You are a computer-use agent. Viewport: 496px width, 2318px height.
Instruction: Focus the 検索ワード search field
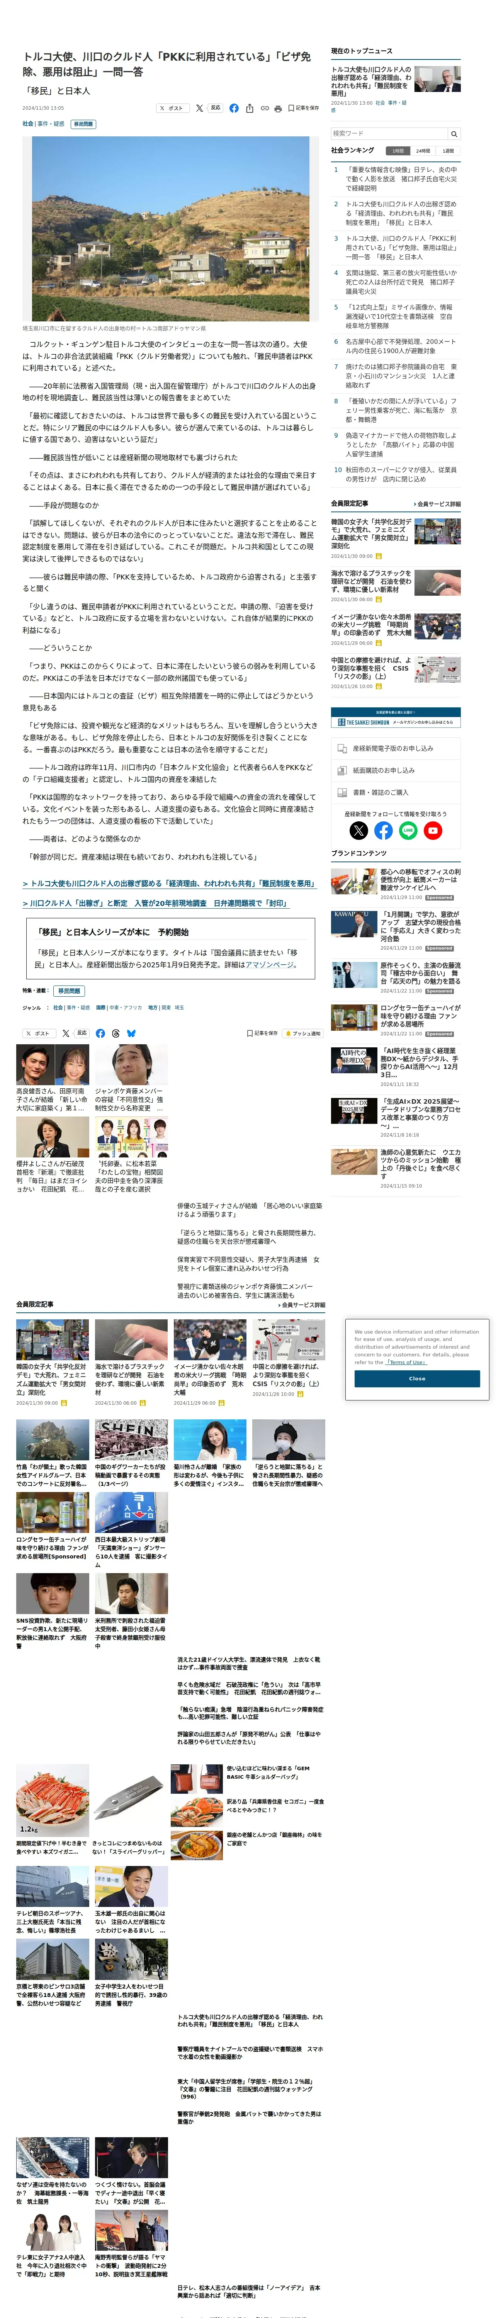[389, 133]
